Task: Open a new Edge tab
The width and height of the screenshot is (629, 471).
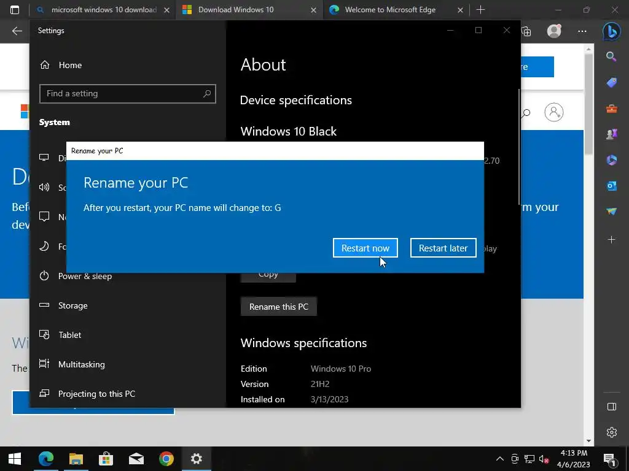Action: pyautogui.click(x=480, y=10)
